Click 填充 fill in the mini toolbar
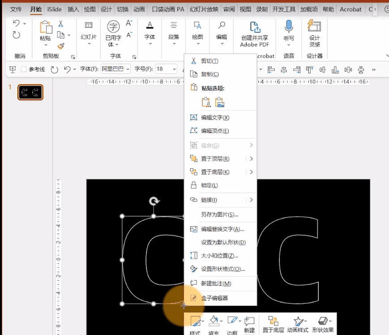 coord(214,325)
